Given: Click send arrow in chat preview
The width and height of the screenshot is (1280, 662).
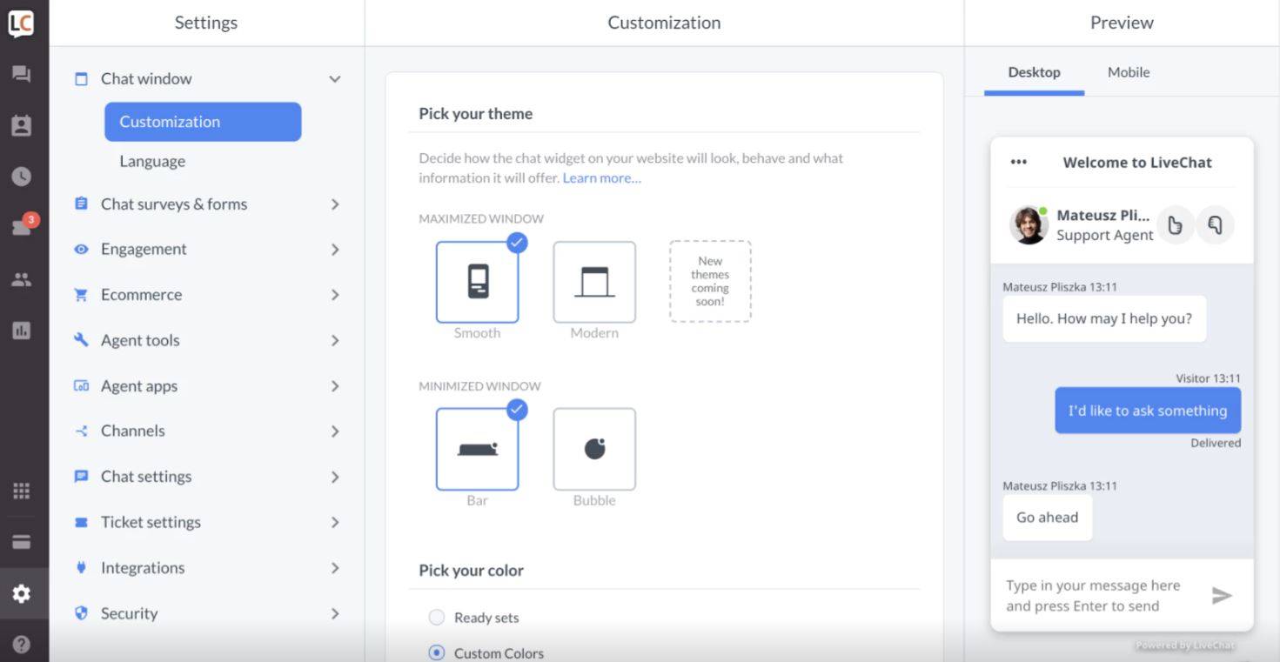Looking at the screenshot, I should point(1222,595).
